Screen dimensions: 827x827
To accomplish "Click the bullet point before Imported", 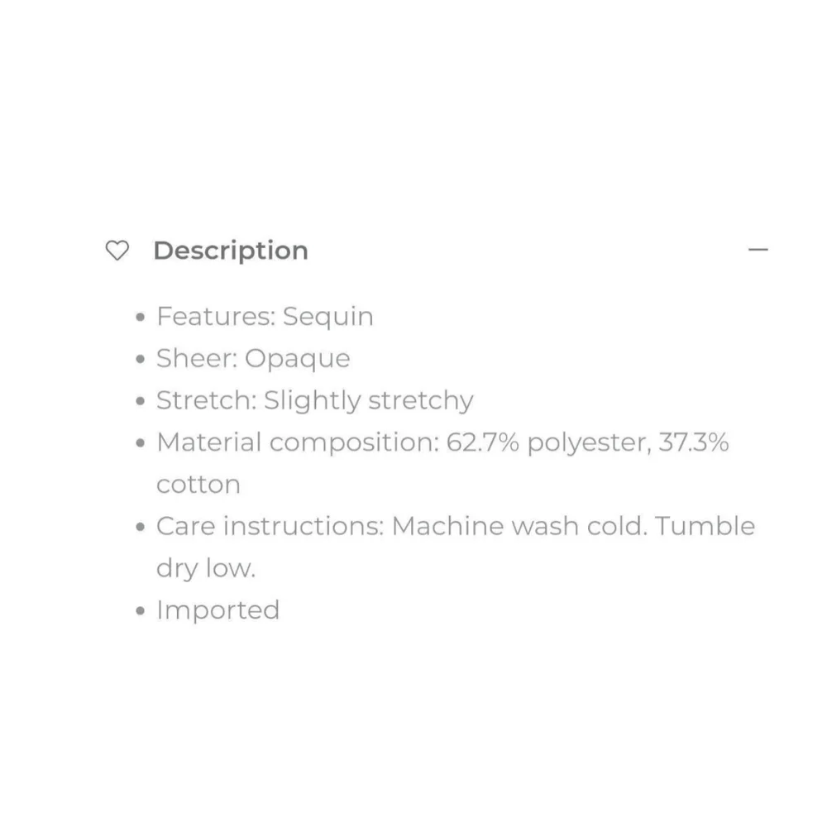I will [x=141, y=612].
